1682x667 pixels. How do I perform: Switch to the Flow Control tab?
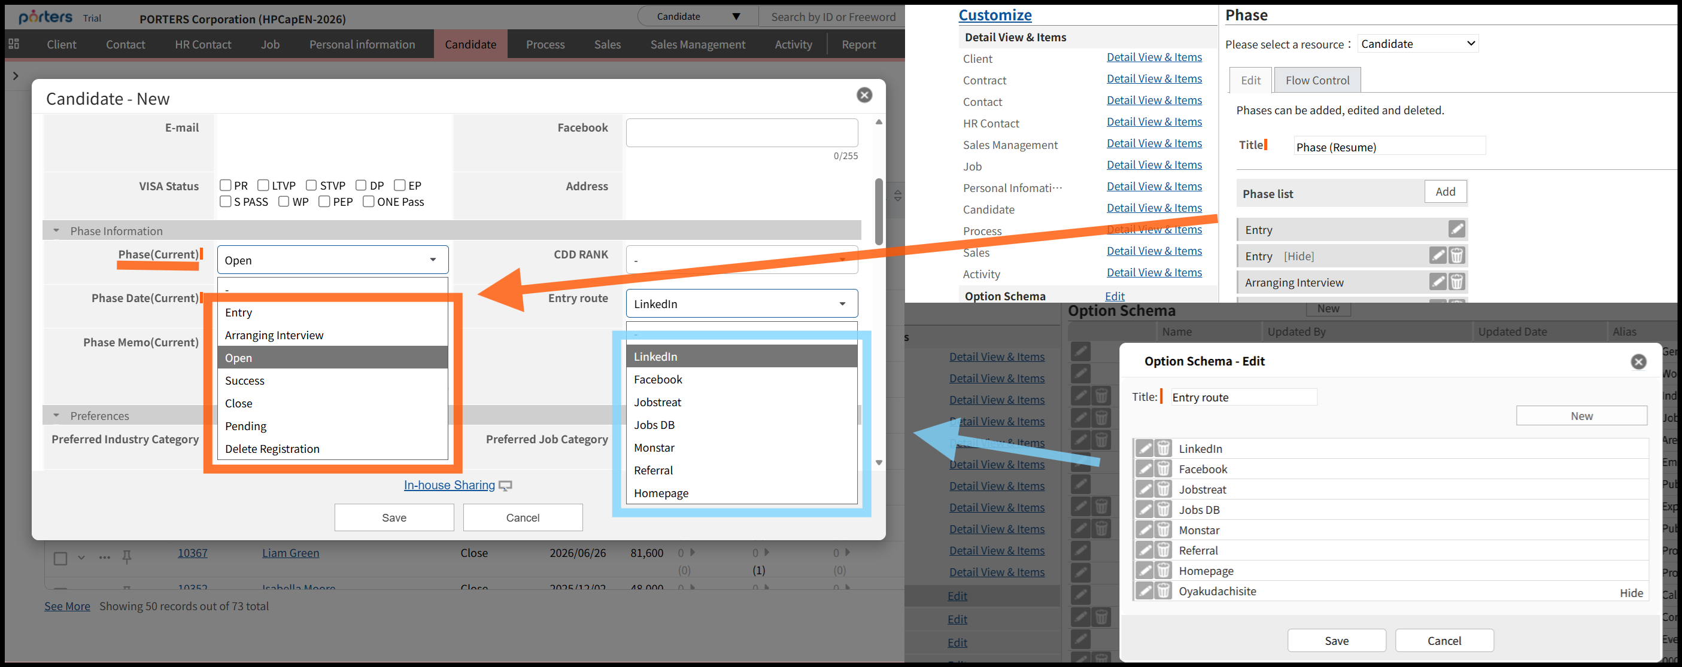tap(1316, 80)
